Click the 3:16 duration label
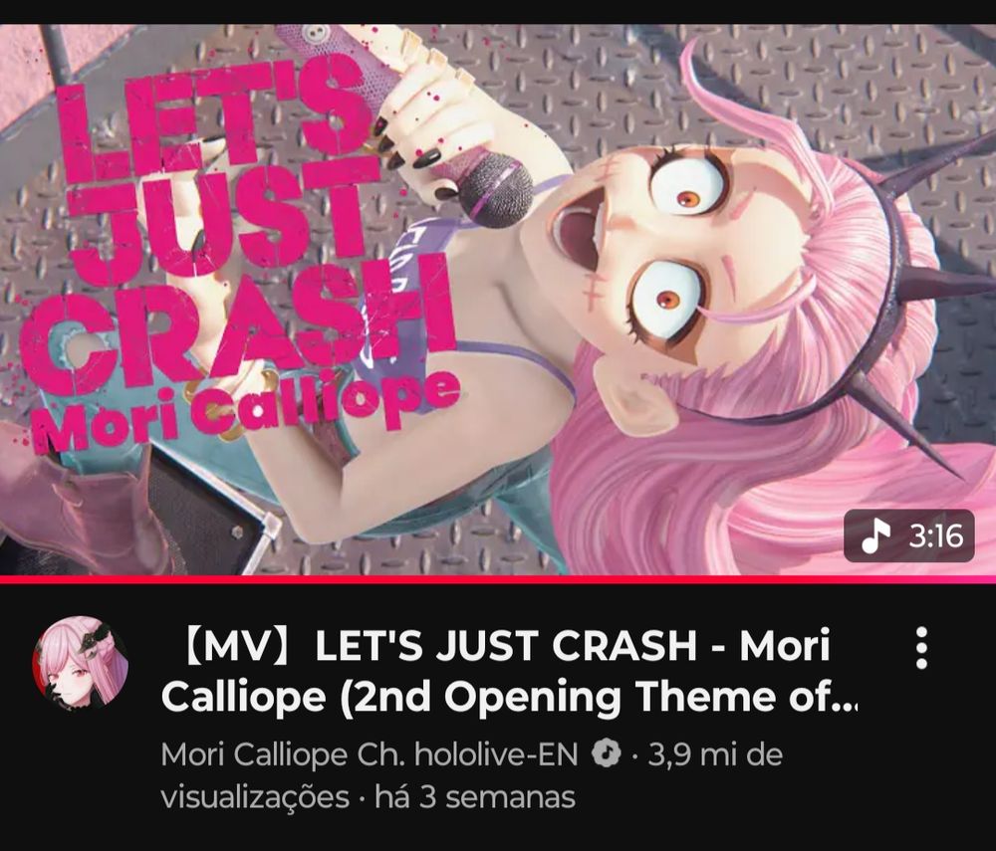 coord(935,536)
